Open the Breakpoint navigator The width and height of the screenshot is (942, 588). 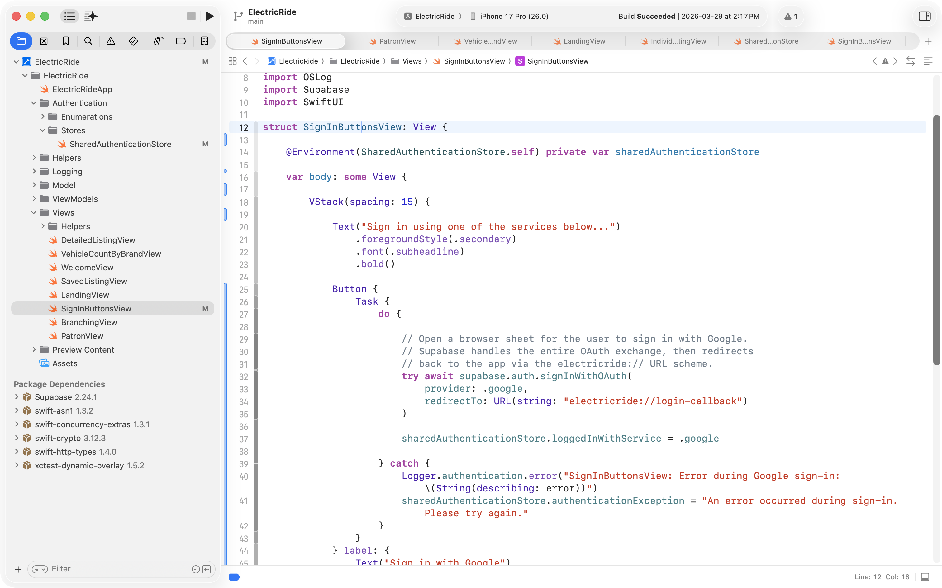tap(181, 41)
